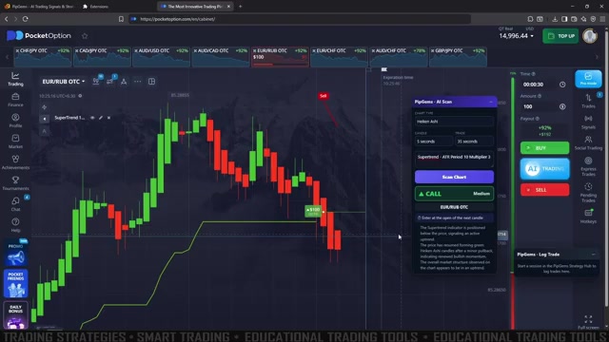Open the trade 35 seconds dropdown

474,142
